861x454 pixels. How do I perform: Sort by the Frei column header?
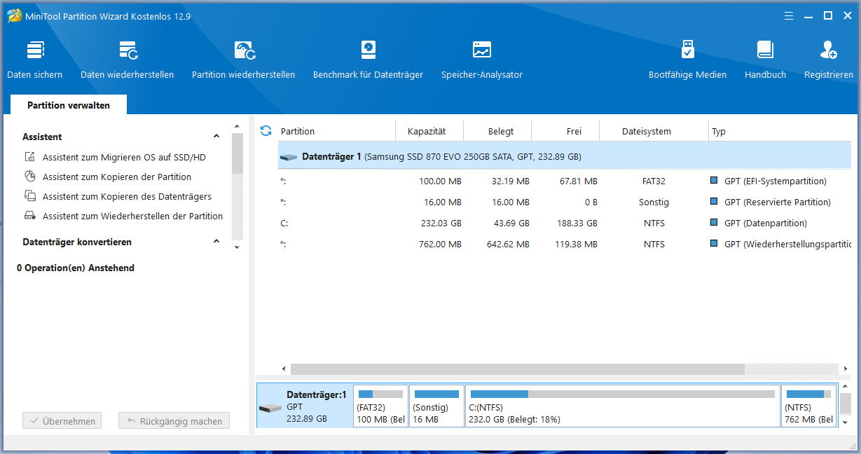tap(574, 131)
